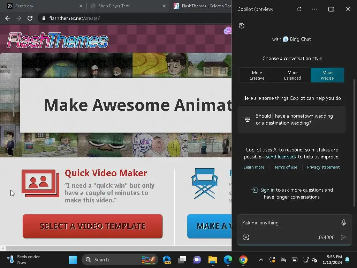Click the taskbar Search box
Viewport: 357px width, 268px height.
[x=120, y=260]
